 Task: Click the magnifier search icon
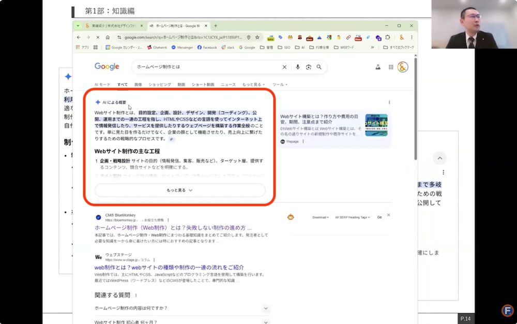coord(319,67)
